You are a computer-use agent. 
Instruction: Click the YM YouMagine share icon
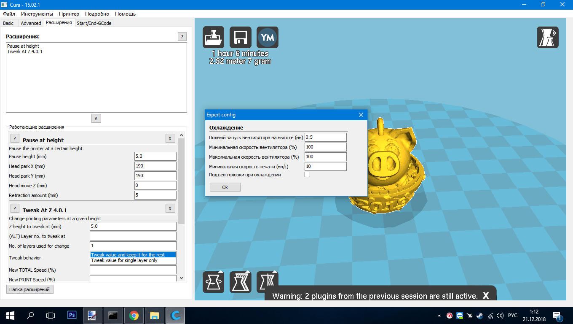(x=268, y=38)
